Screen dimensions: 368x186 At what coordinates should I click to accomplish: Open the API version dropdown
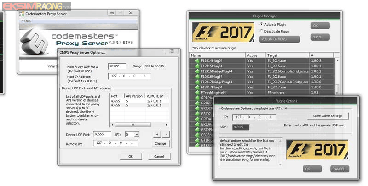(x=137, y=134)
